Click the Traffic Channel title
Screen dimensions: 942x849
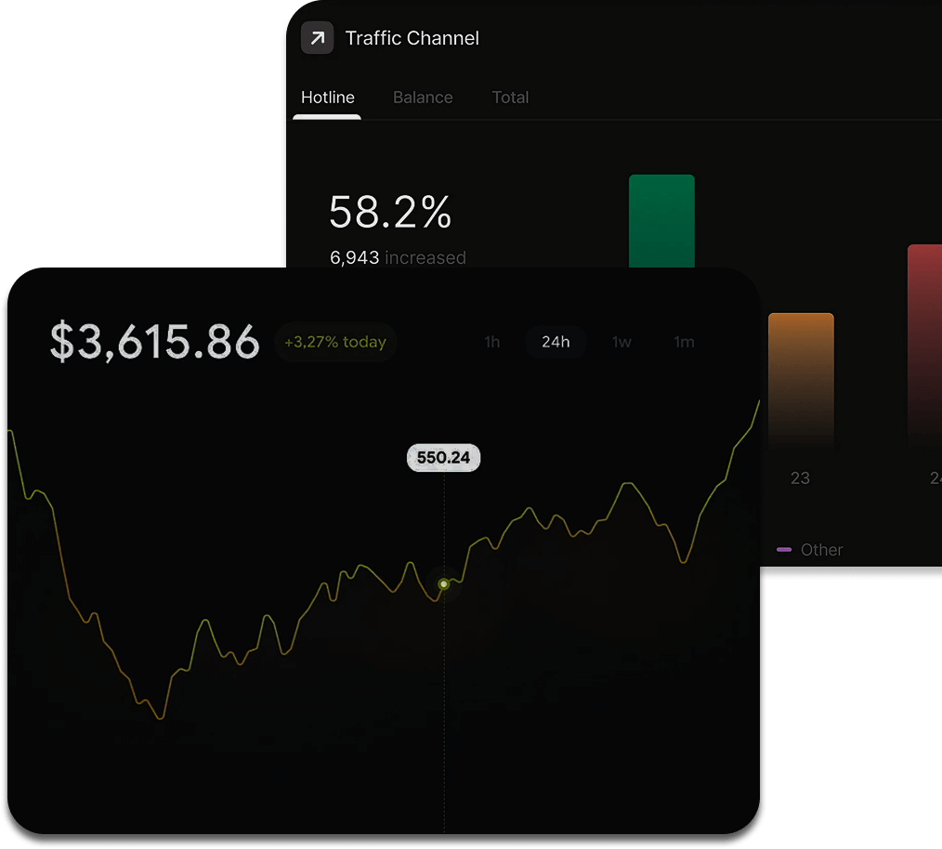point(412,38)
